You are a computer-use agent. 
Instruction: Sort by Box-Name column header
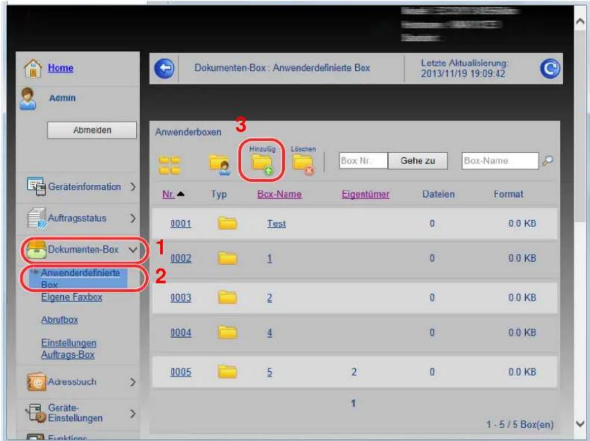(279, 194)
